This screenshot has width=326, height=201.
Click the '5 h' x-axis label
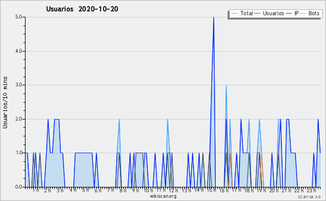pyautogui.click(x=85, y=190)
